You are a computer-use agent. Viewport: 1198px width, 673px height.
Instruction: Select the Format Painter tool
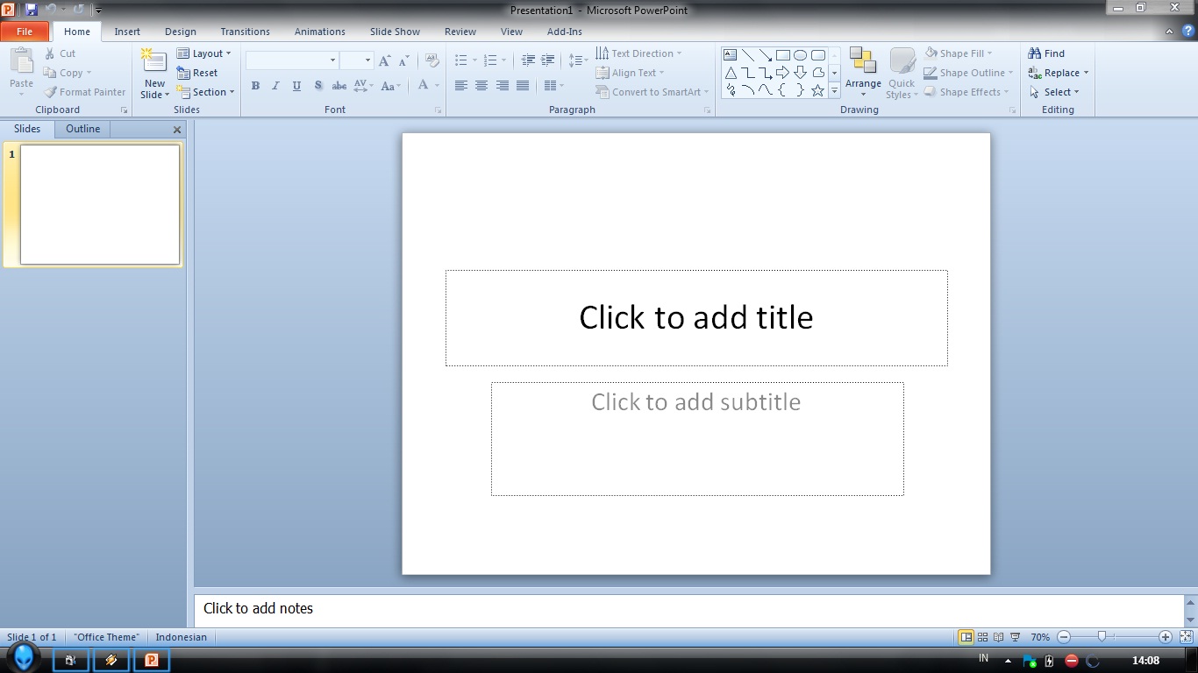click(x=84, y=92)
